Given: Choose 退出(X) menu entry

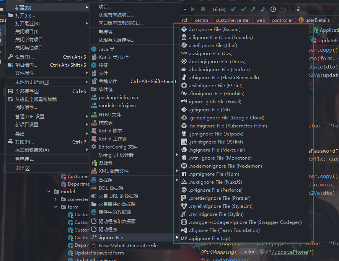Looking at the screenshot, I should [x=47, y=168].
